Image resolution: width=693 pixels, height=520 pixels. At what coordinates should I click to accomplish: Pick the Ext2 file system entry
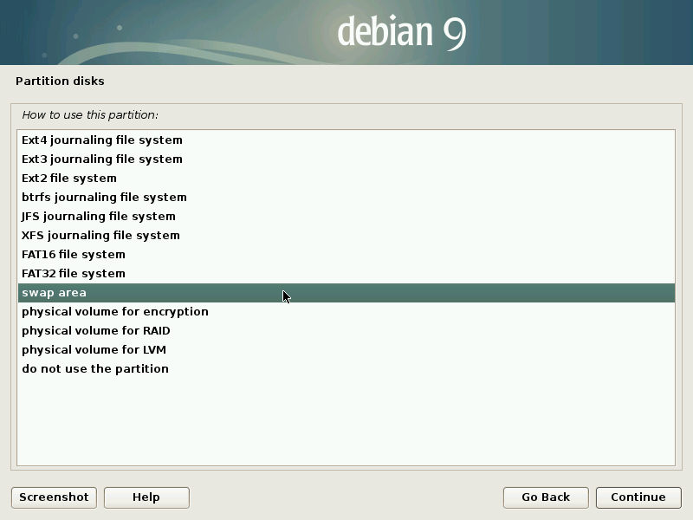point(69,179)
